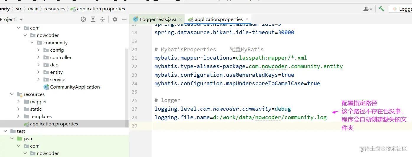Screen dimensions: 412x157
Task: Click the '# logger' comment line
Action: pyautogui.click(x=167, y=100)
